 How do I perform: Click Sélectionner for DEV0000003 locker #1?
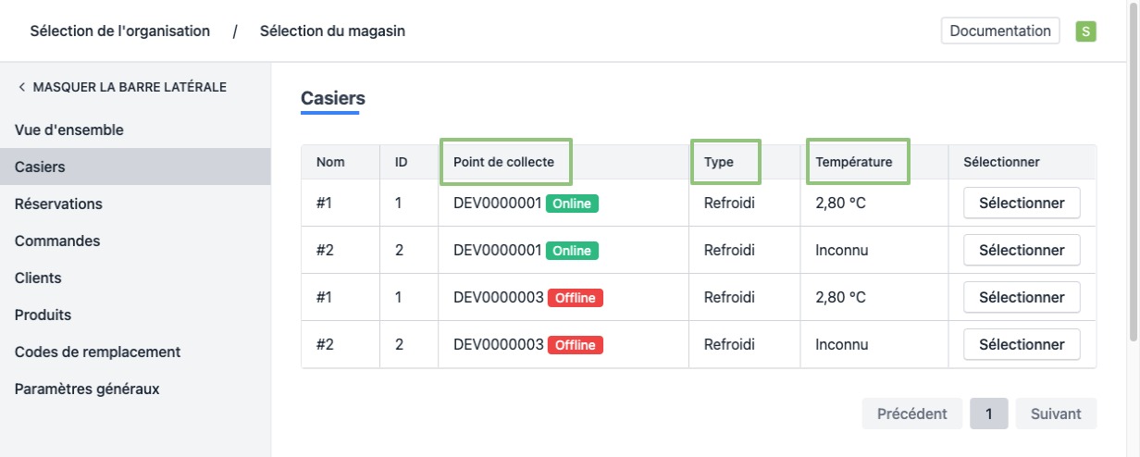(x=1022, y=298)
